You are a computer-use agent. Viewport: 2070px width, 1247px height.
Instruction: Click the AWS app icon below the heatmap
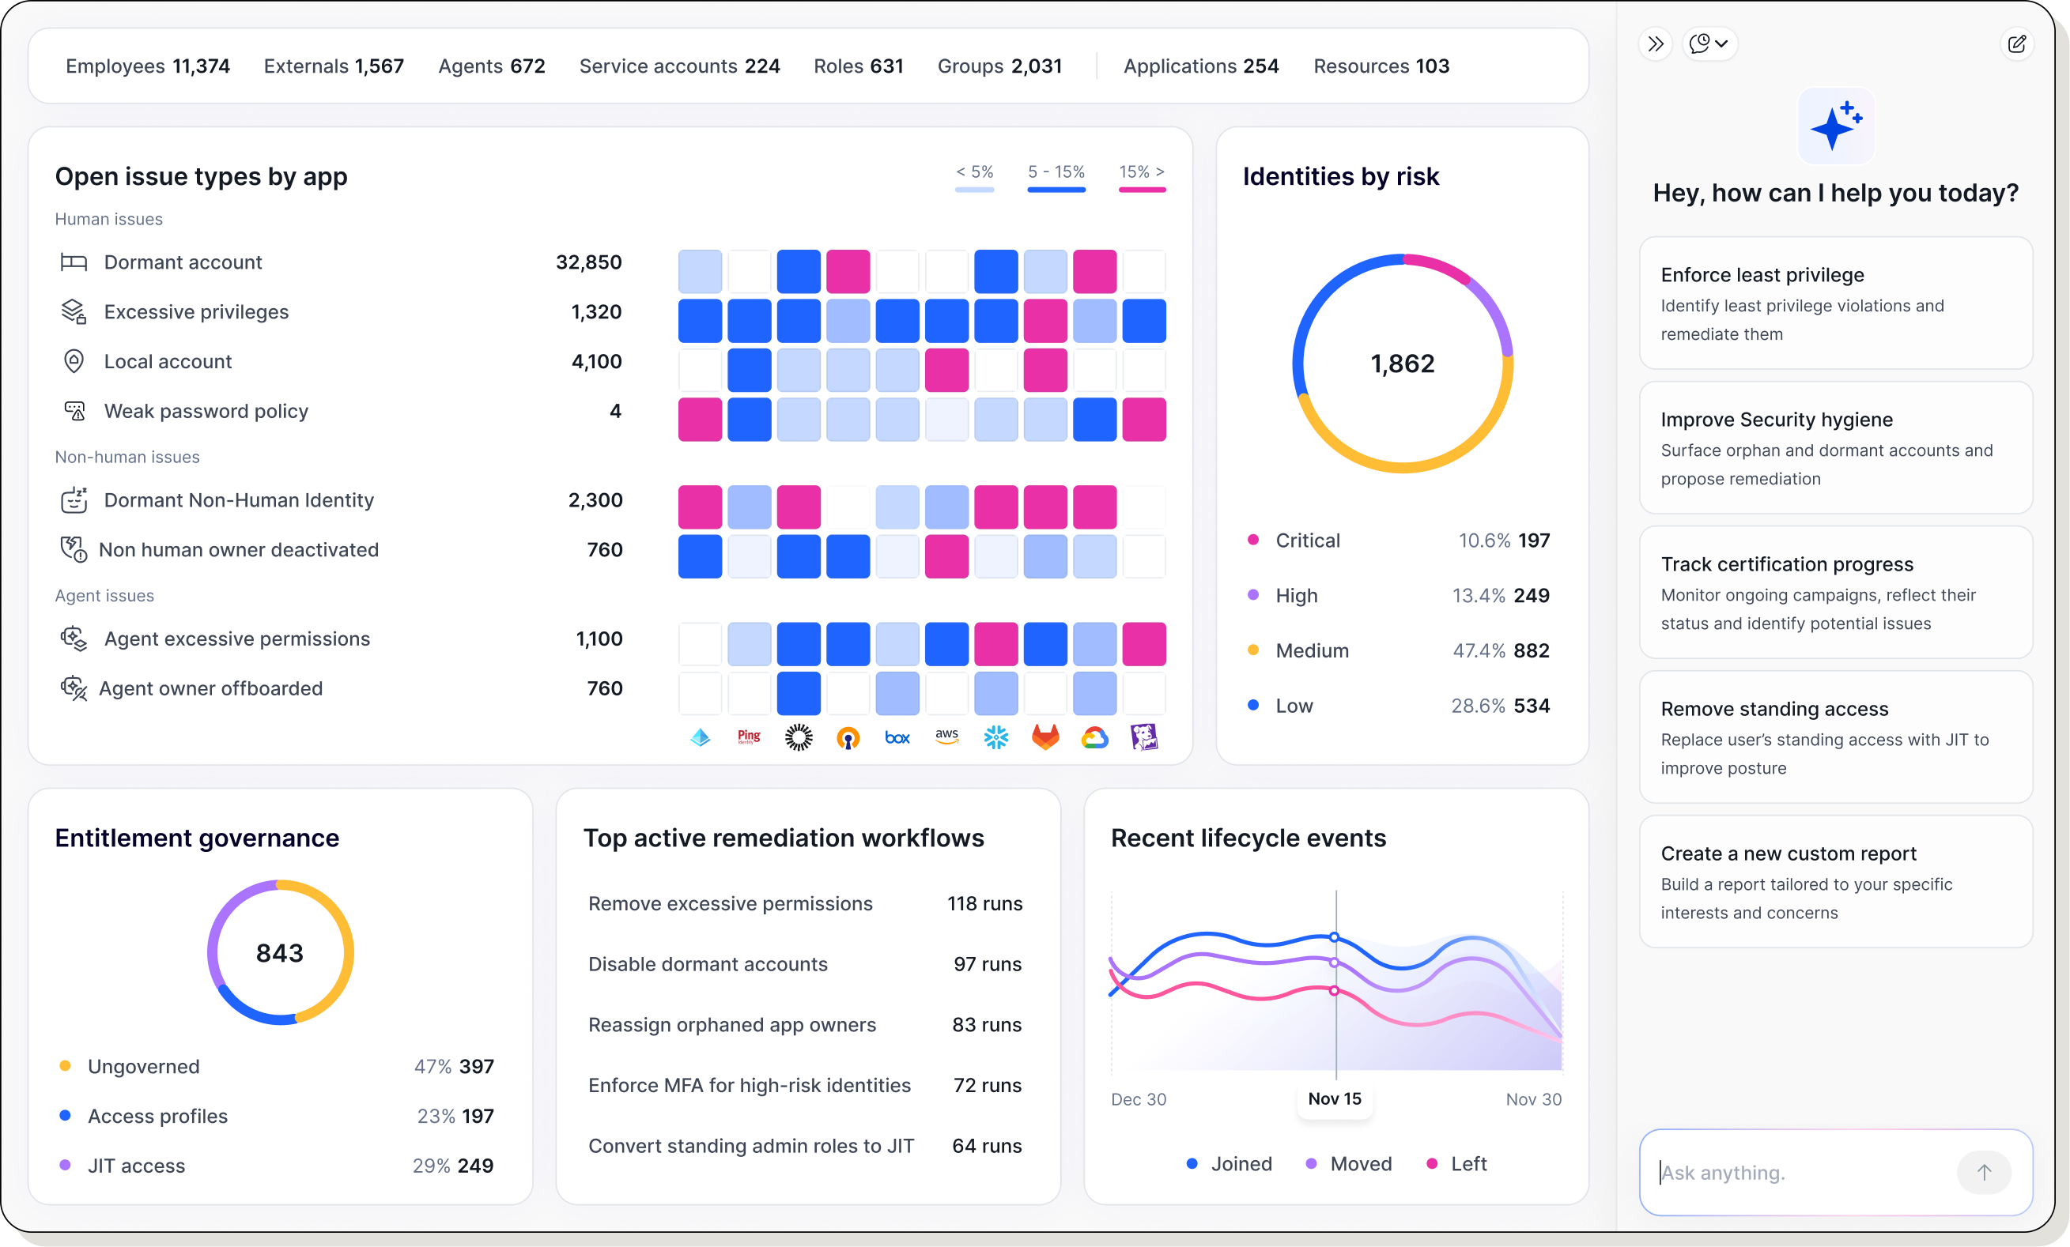point(946,737)
